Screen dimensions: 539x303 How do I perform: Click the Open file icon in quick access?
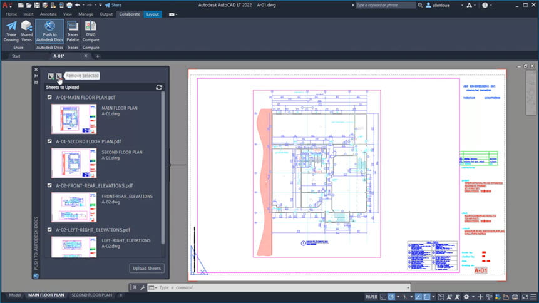click(29, 5)
